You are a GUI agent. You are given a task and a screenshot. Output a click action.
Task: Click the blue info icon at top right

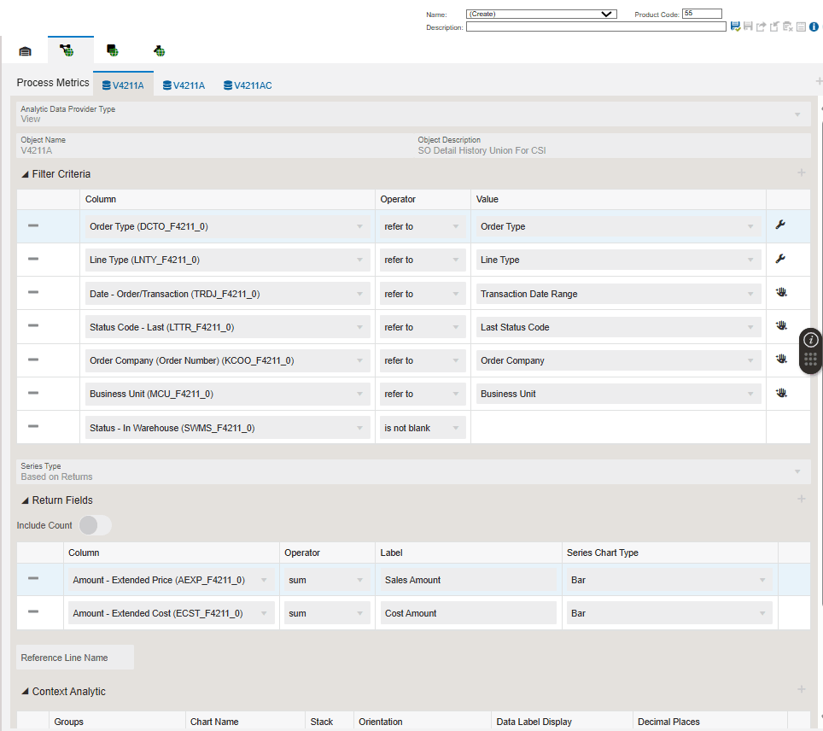point(814,27)
